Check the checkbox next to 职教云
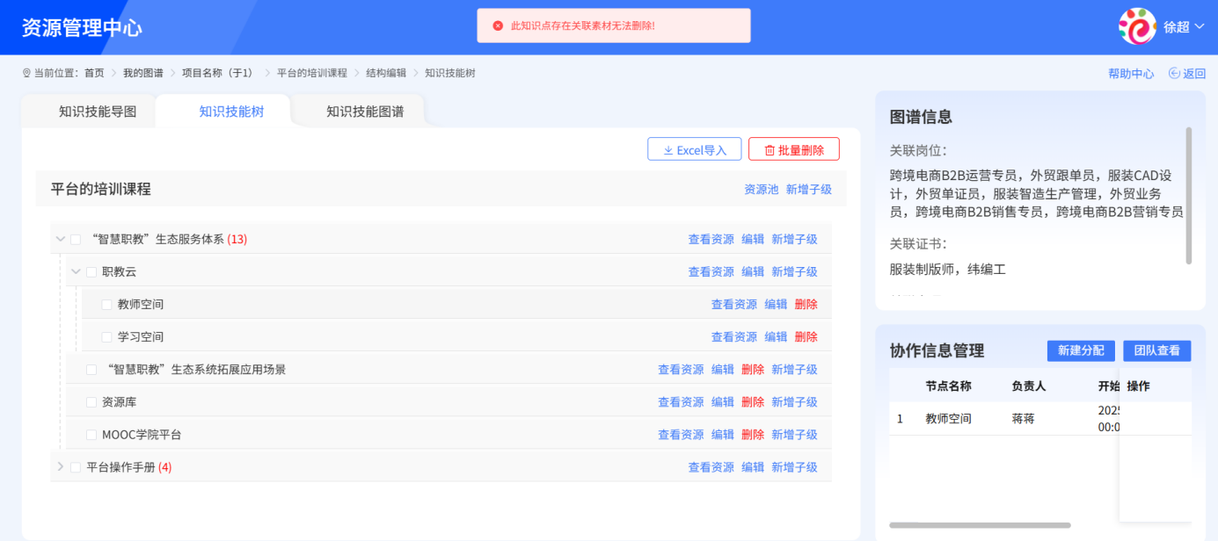Viewport: 1218px width, 541px height. tap(91, 270)
